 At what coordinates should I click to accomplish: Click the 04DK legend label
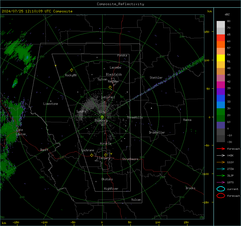point(230,156)
